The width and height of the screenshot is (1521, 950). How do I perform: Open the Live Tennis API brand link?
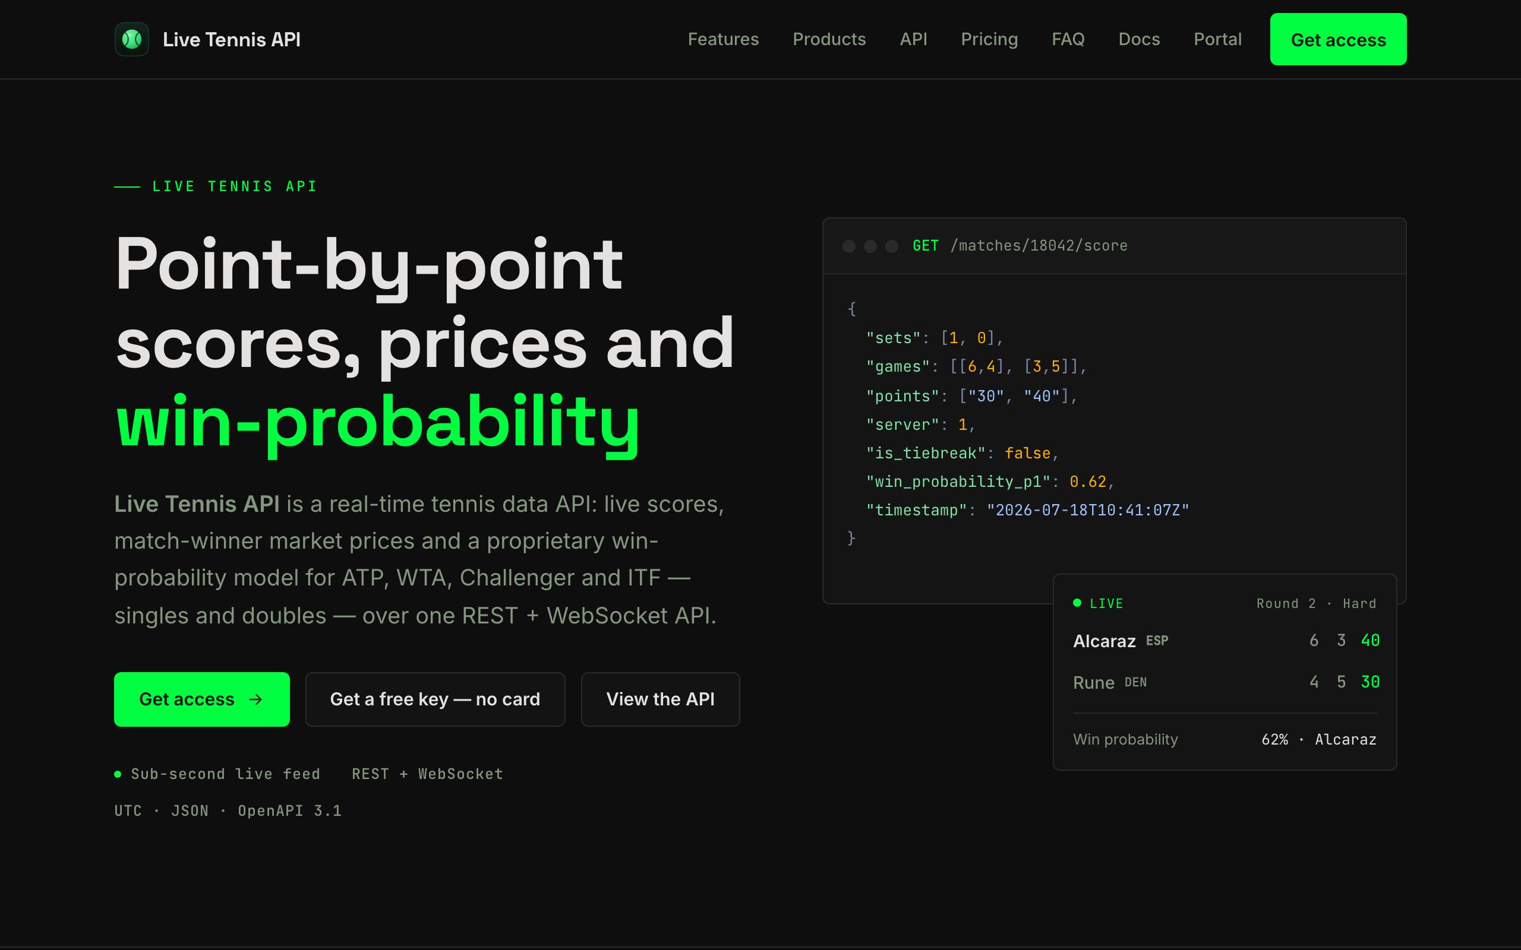coord(207,39)
